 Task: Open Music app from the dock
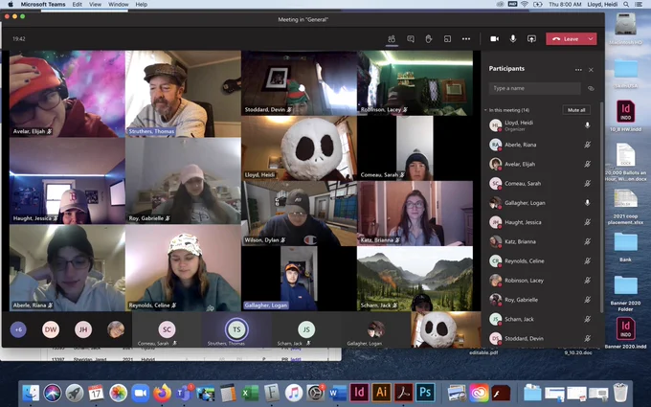click(294, 393)
